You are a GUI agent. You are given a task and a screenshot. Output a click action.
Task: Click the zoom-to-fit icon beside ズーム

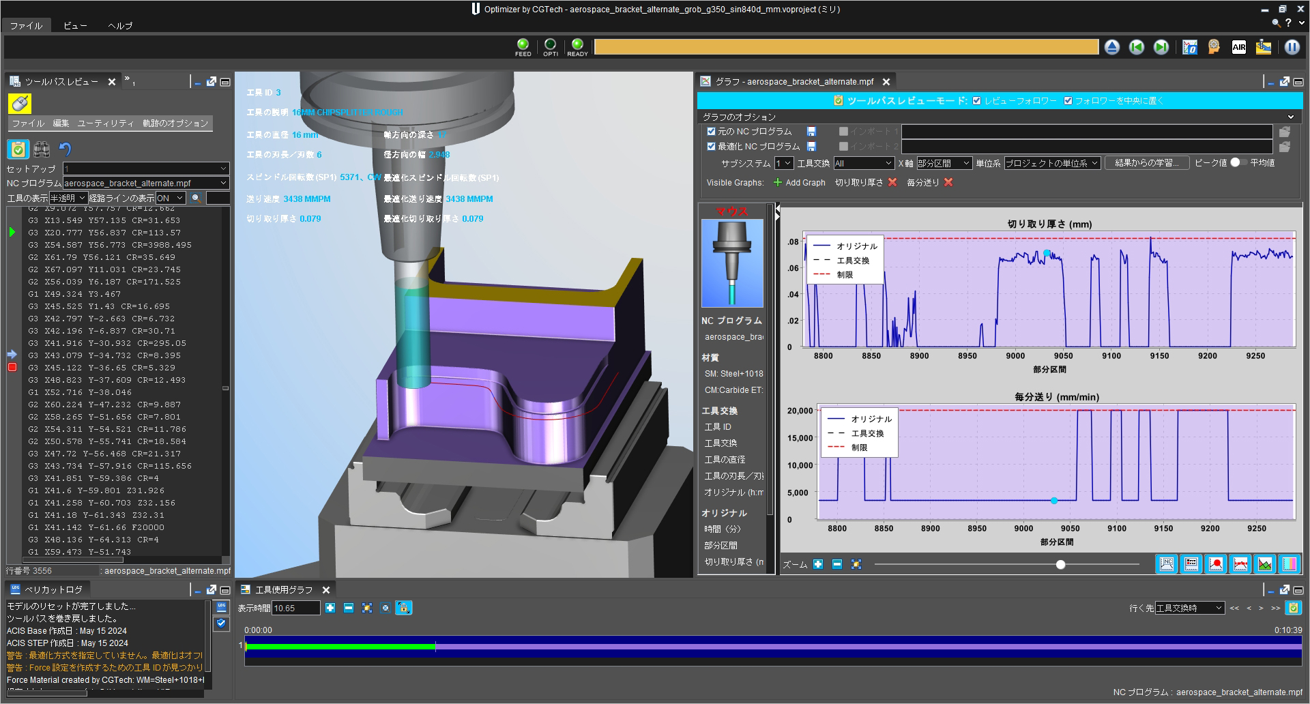point(856,564)
